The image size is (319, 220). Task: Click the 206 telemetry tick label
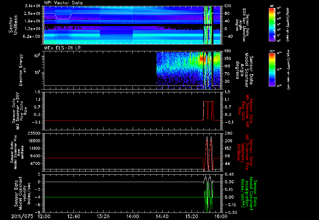pyautogui.click(x=228, y=141)
